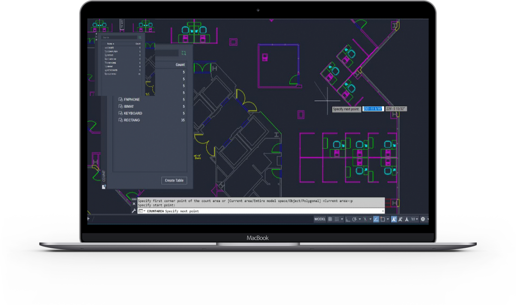The image size is (516, 305).
Task: Select KEYBOARD row in small palette
Action: point(122,71)
